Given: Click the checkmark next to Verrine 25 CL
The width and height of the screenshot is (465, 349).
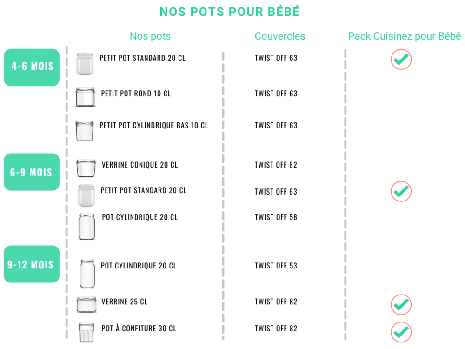Looking at the screenshot, I should point(401,304).
